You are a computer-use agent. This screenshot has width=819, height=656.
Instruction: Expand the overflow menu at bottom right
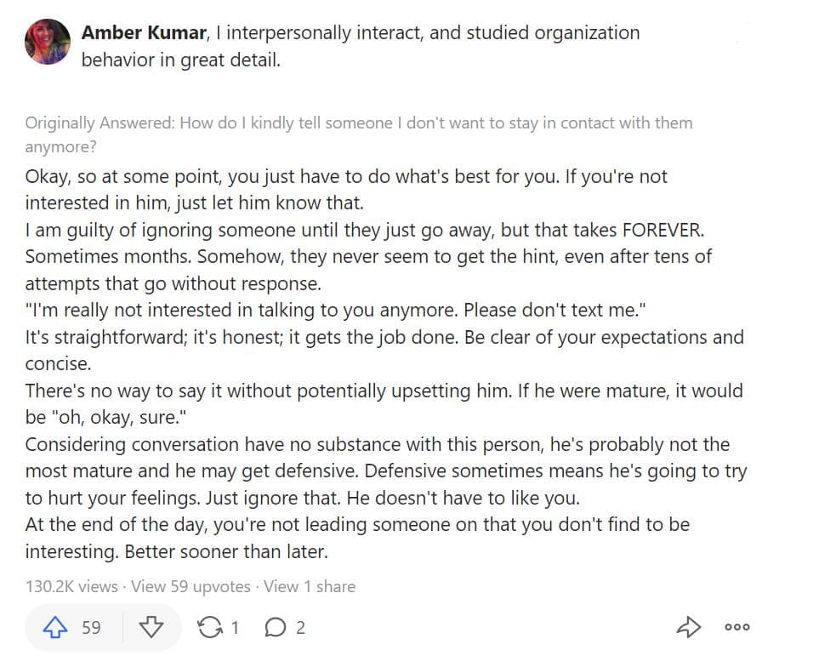point(737,628)
